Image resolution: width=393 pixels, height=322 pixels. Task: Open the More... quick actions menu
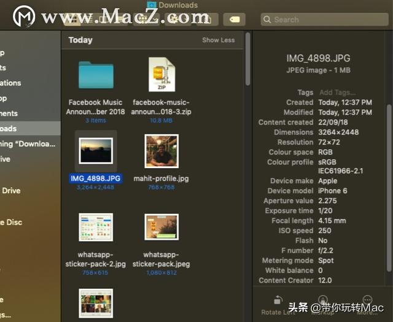pyautogui.click(x=367, y=305)
